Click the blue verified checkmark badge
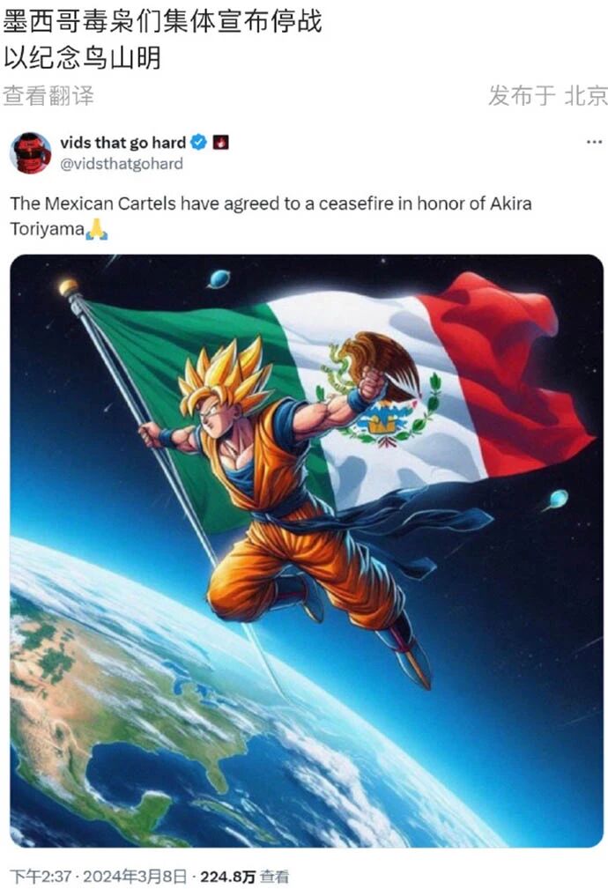The image size is (608, 889). tap(198, 142)
